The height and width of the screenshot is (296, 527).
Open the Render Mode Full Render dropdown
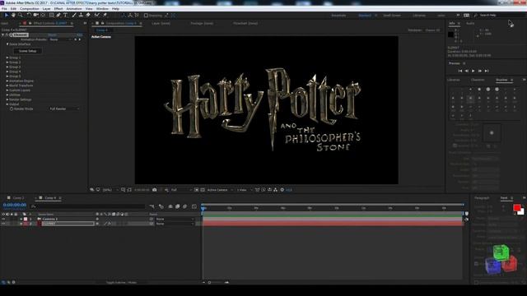(x=64, y=109)
